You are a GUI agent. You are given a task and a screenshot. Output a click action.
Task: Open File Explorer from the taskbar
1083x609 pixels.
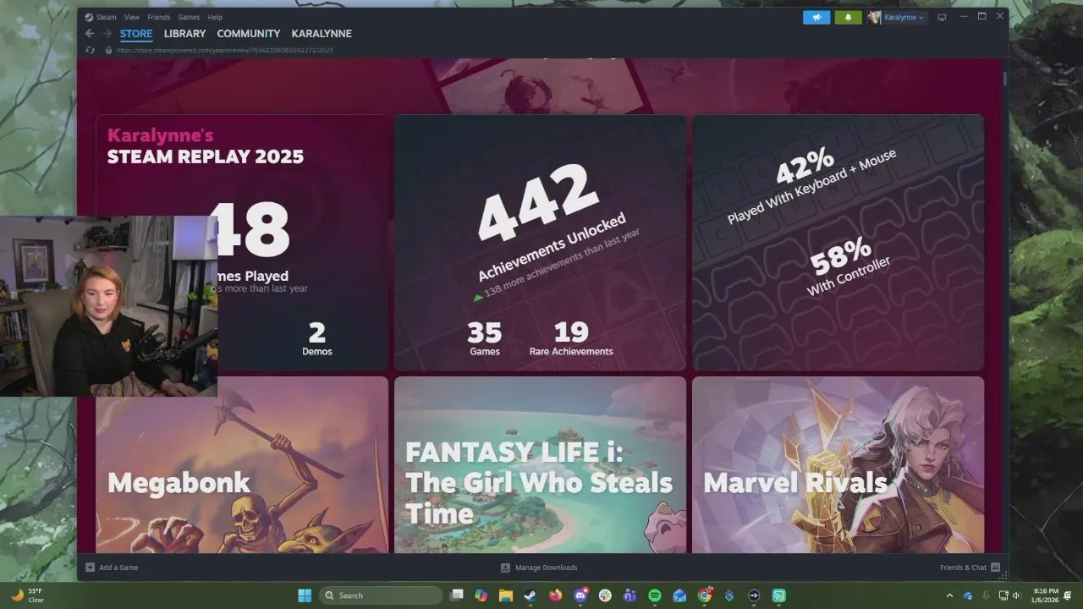click(x=505, y=595)
